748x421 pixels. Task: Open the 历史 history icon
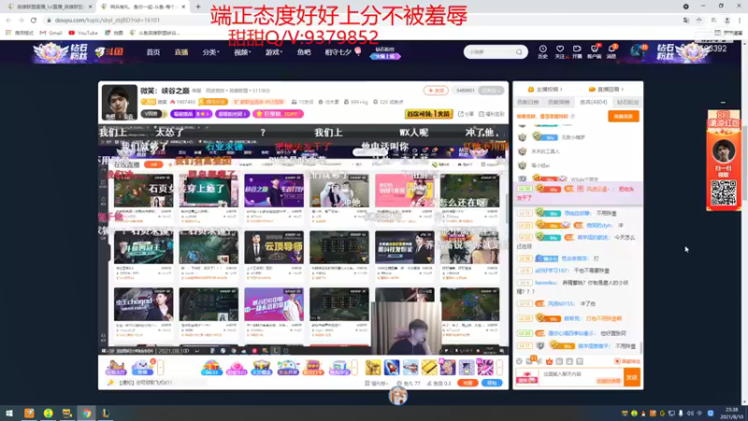coord(543,51)
